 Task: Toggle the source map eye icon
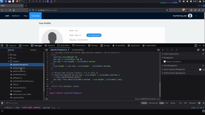pyautogui.click(x=46, y=99)
